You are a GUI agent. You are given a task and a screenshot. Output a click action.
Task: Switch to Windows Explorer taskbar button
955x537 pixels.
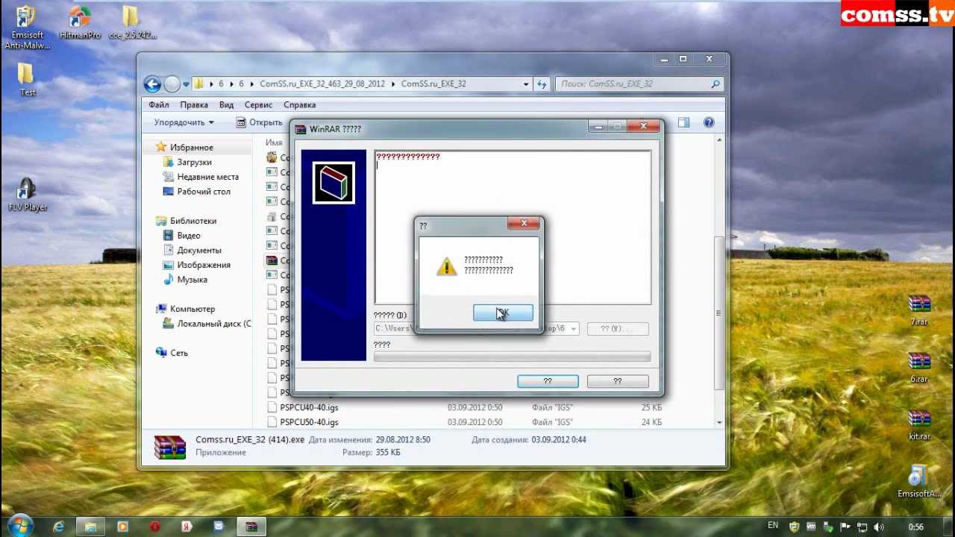click(x=90, y=527)
